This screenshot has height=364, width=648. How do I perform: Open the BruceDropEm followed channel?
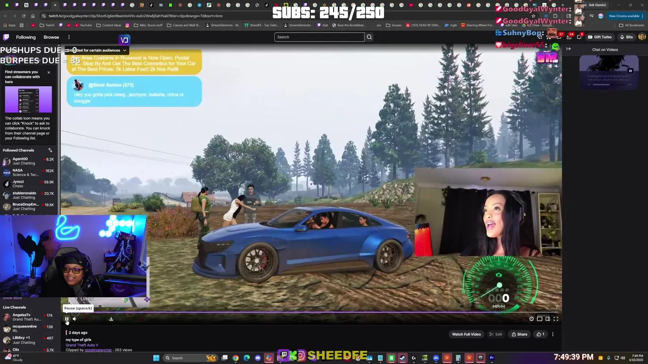(29, 206)
